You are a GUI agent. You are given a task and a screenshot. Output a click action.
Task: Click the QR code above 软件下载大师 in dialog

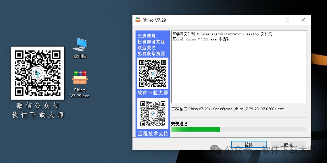(153, 73)
